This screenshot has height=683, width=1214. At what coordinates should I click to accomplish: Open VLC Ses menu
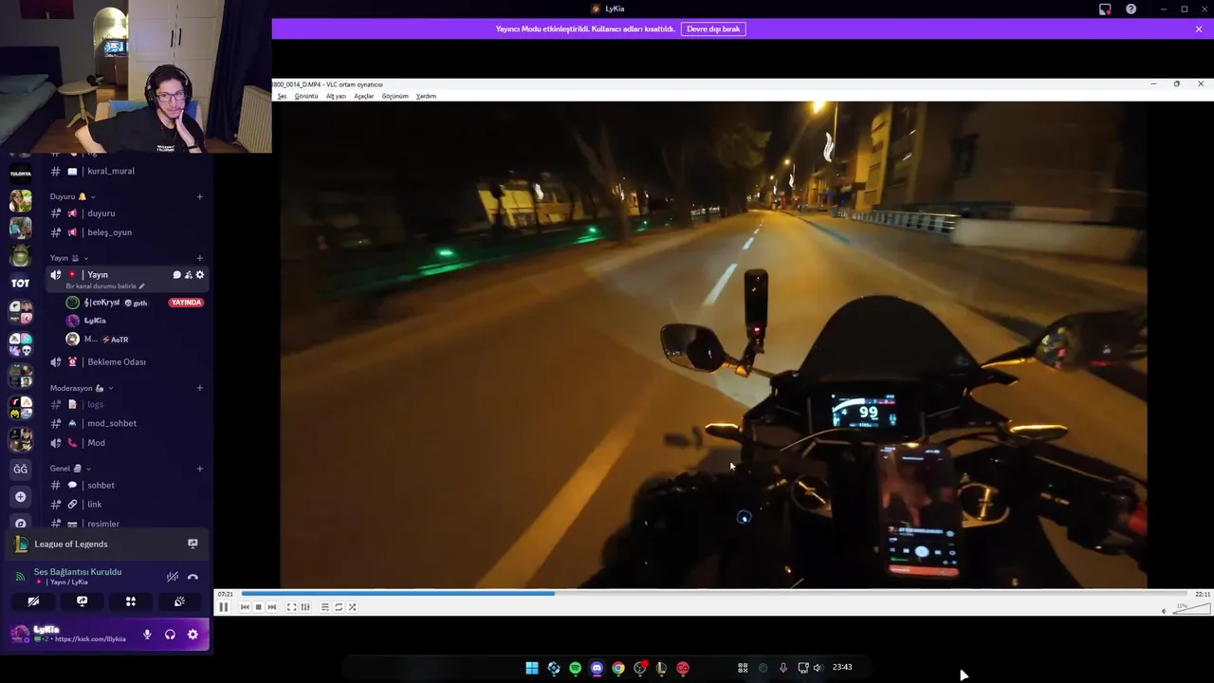(282, 96)
